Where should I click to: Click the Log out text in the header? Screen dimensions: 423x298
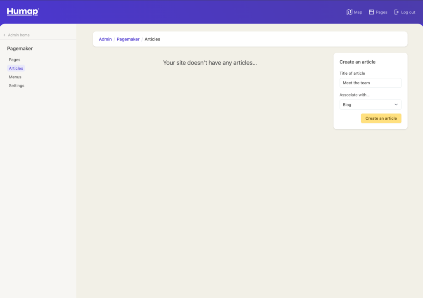[408, 12]
